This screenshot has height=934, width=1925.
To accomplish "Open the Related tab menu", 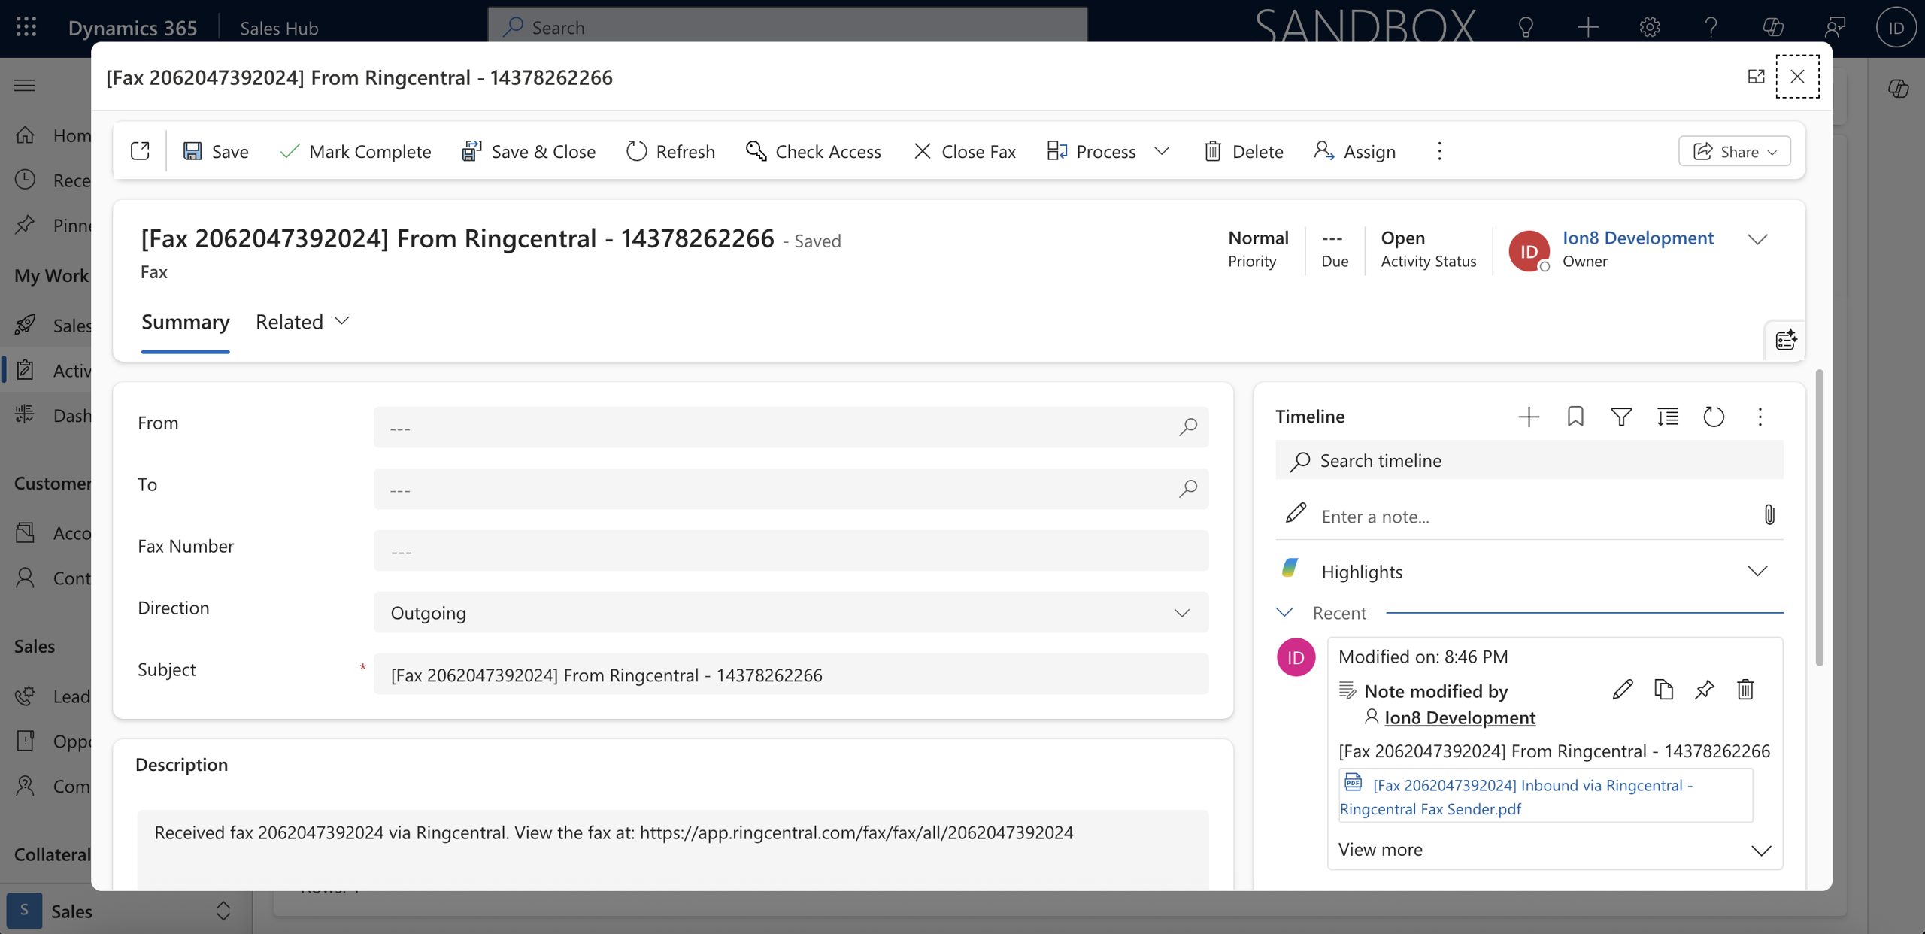I will [x=302, y=322].
